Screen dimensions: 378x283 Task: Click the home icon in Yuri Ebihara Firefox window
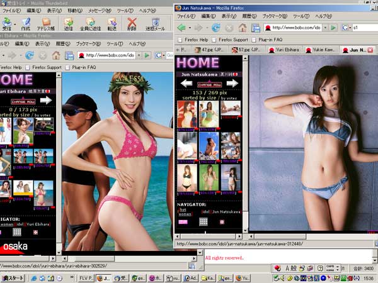56,55
